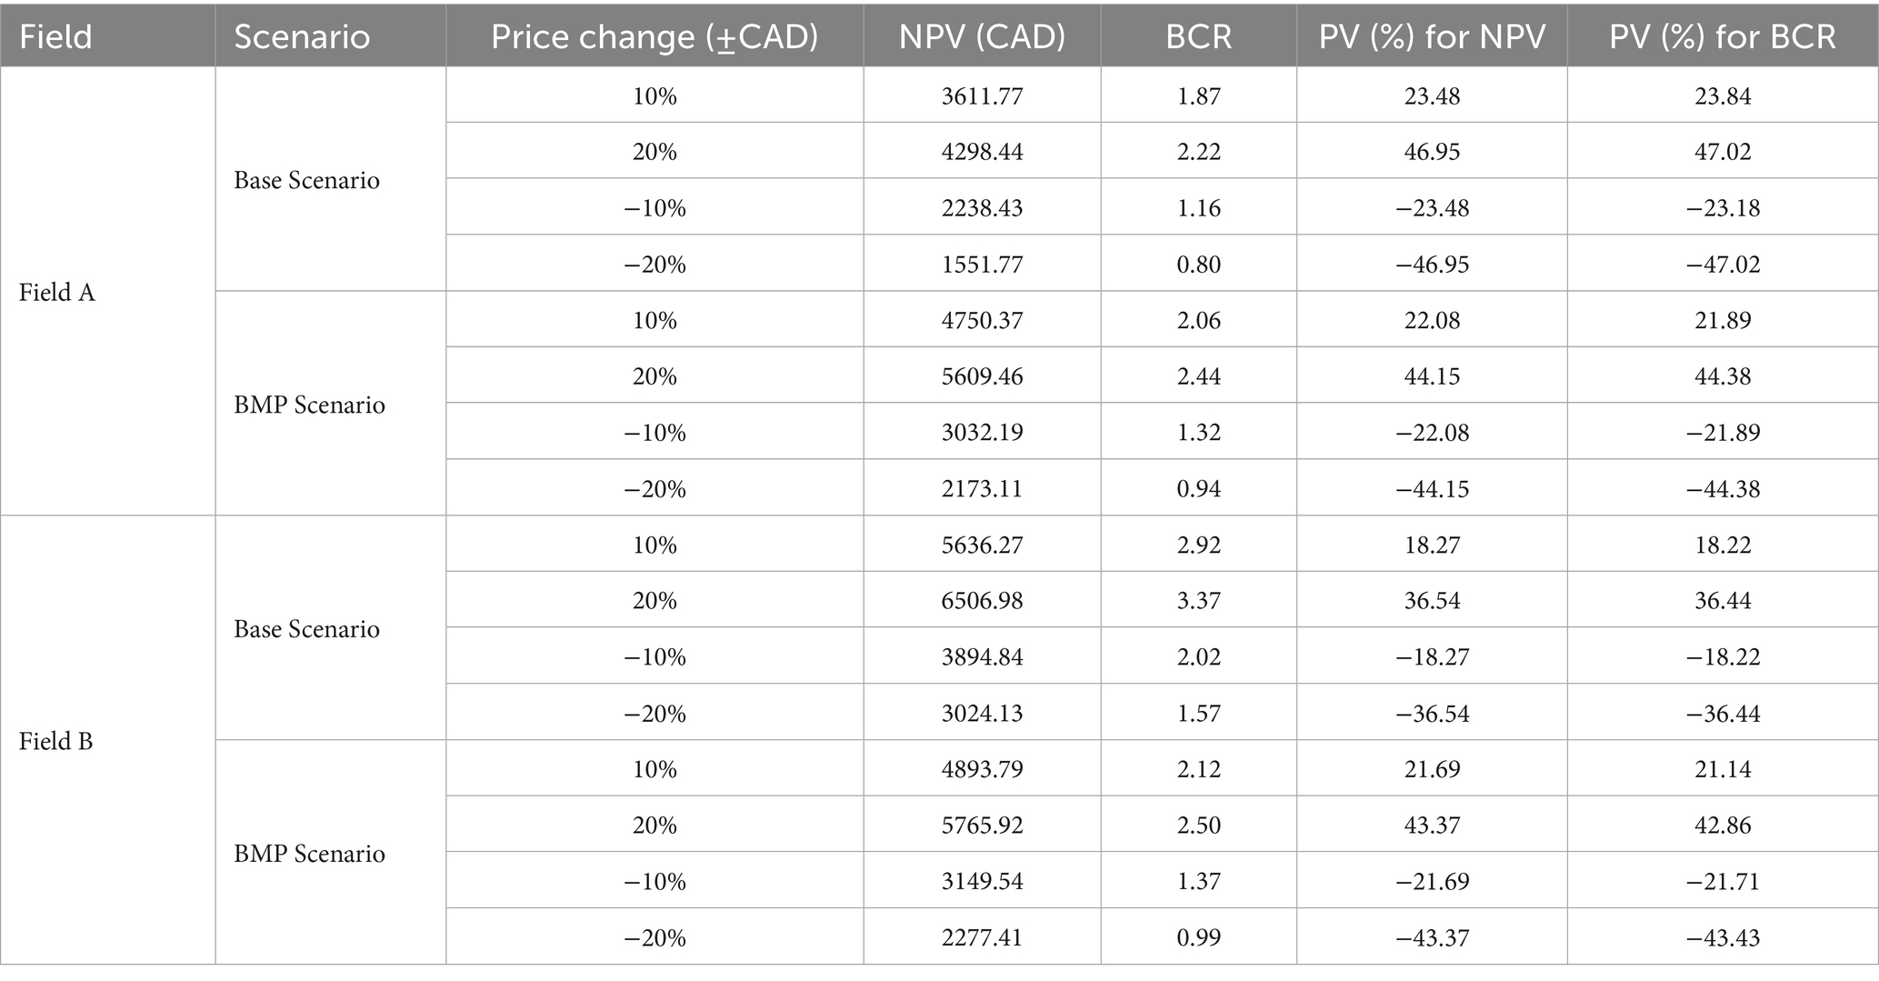The height and width of the screenshot is (981, 1879).
Task: Select the Field A row label
Action: (x=57, y=293)
